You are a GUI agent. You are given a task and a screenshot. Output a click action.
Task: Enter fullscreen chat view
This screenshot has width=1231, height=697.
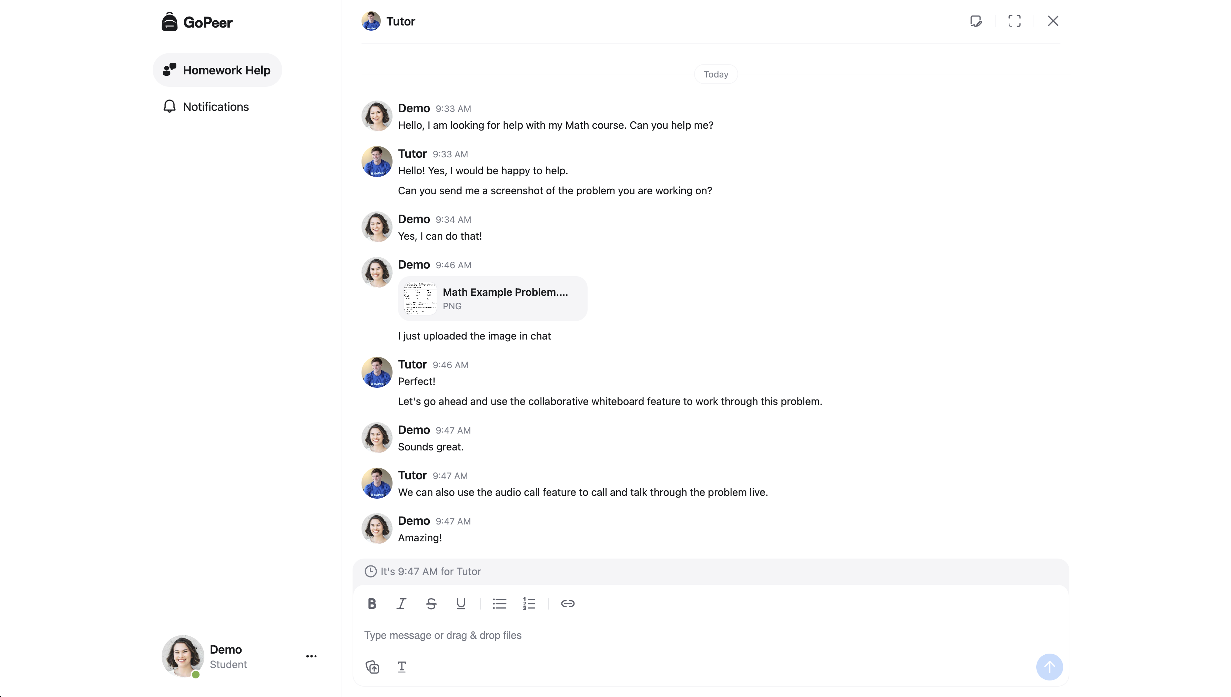coord(1015,21)
